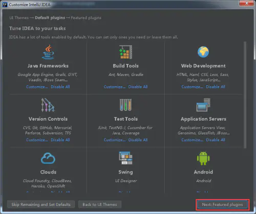Disable all Version Controls plugins
256x214 pixels.
coord(60,140)
